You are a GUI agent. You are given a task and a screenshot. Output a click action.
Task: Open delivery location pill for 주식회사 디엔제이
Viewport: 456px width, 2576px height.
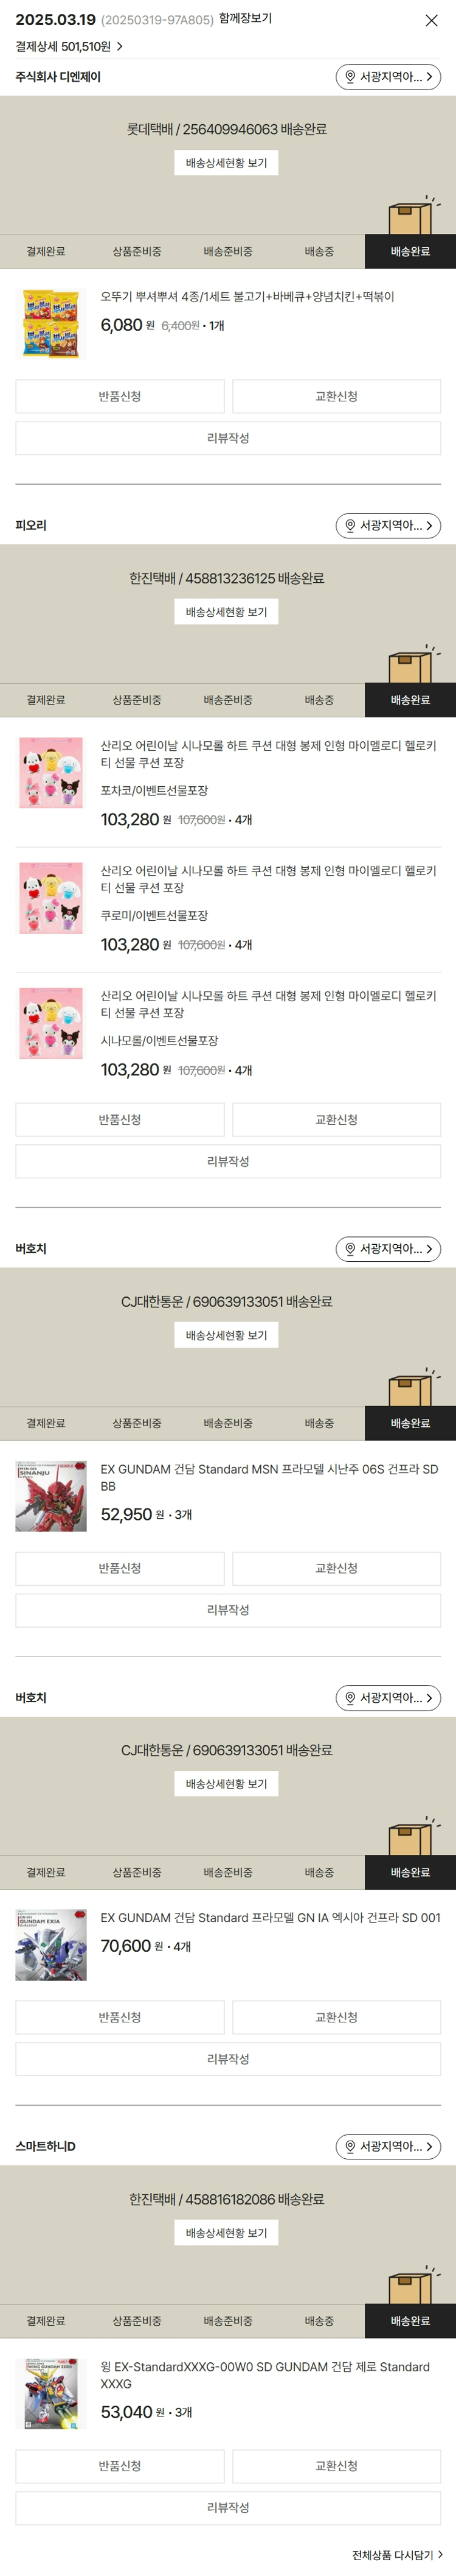click(x=388, y=77)
